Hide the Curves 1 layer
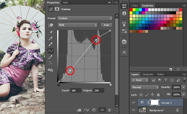Screen dimensions: 187x114 pyautogui.click(x=133, y=102)
